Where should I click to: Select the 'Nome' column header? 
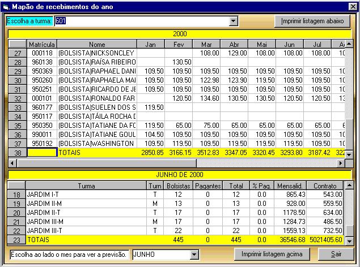[97, 44]
